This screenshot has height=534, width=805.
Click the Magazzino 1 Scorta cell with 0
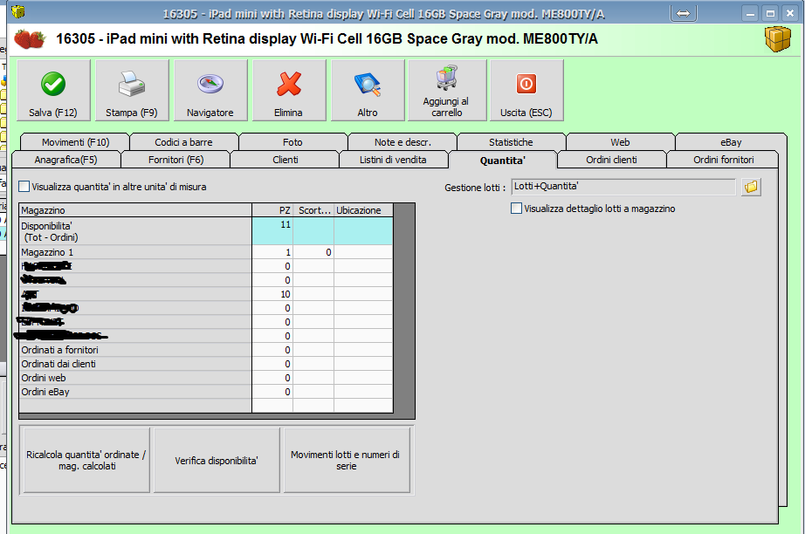pos(313,252)
